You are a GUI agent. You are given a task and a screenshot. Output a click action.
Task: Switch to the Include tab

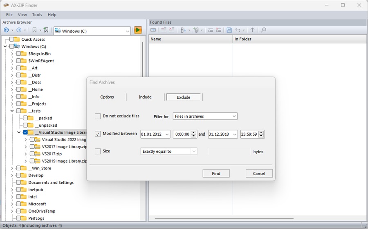coord(145,97)
